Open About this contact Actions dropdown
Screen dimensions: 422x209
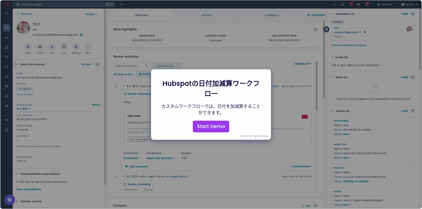pos(87,64)
